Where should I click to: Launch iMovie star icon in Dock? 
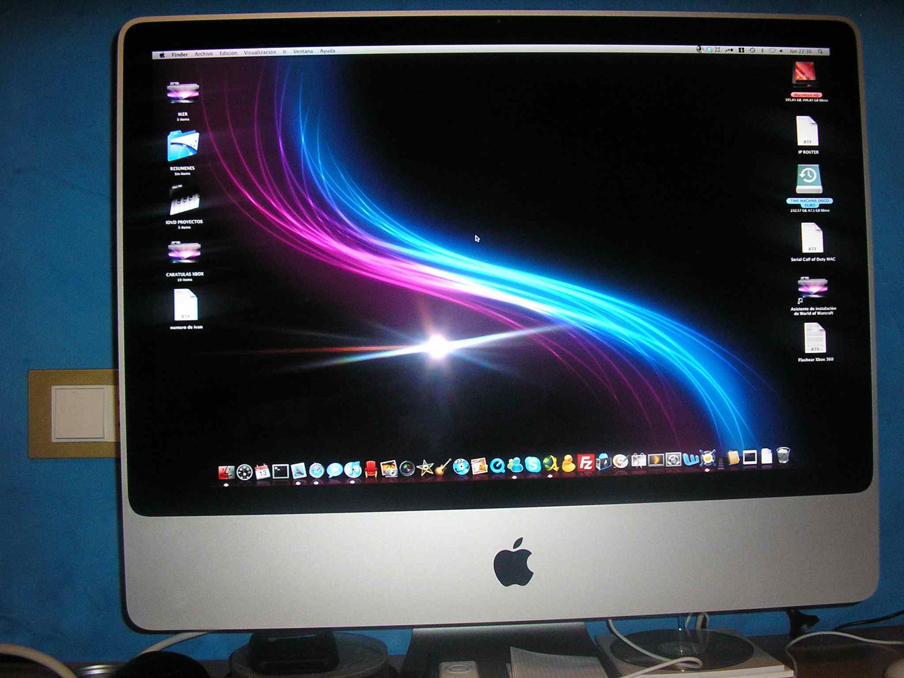(x=425, y=467)
